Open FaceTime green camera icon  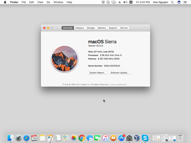click(x=97, y=138)
